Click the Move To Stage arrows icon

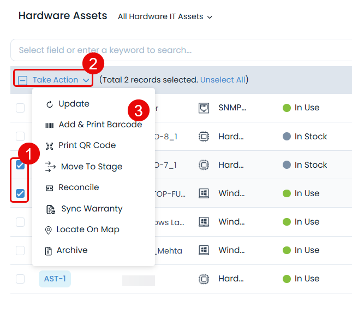pyautogui.click(x=50, y=167)
